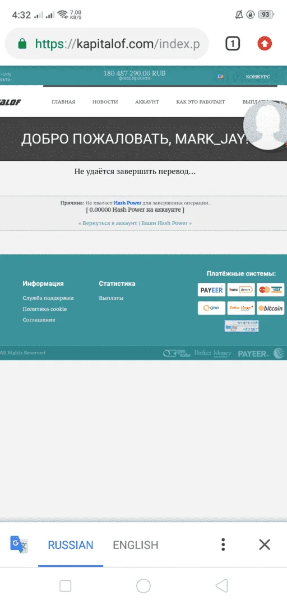Screen dimensions: 287x605
Task: Click the 180 487 290.00 RUB fund amount
Action: pos(135,73)
